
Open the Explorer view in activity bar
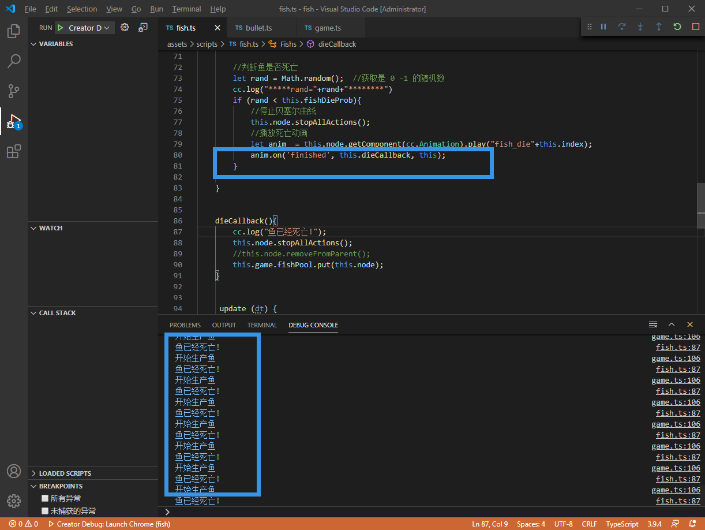14,31
